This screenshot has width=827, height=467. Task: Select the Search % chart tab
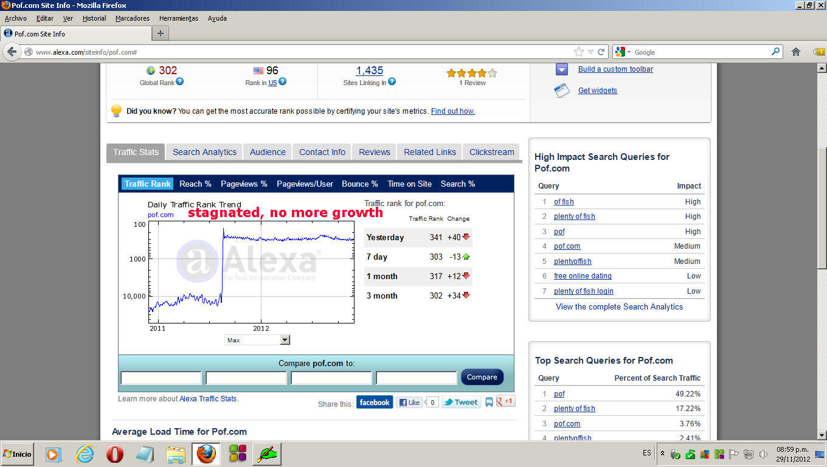[x=458, y=184]
